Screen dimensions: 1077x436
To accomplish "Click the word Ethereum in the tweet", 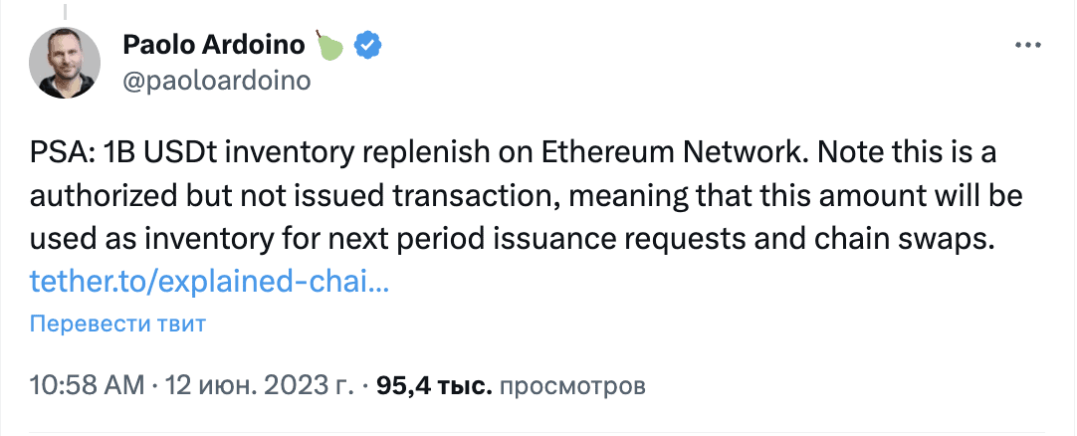I will (606, 155).
